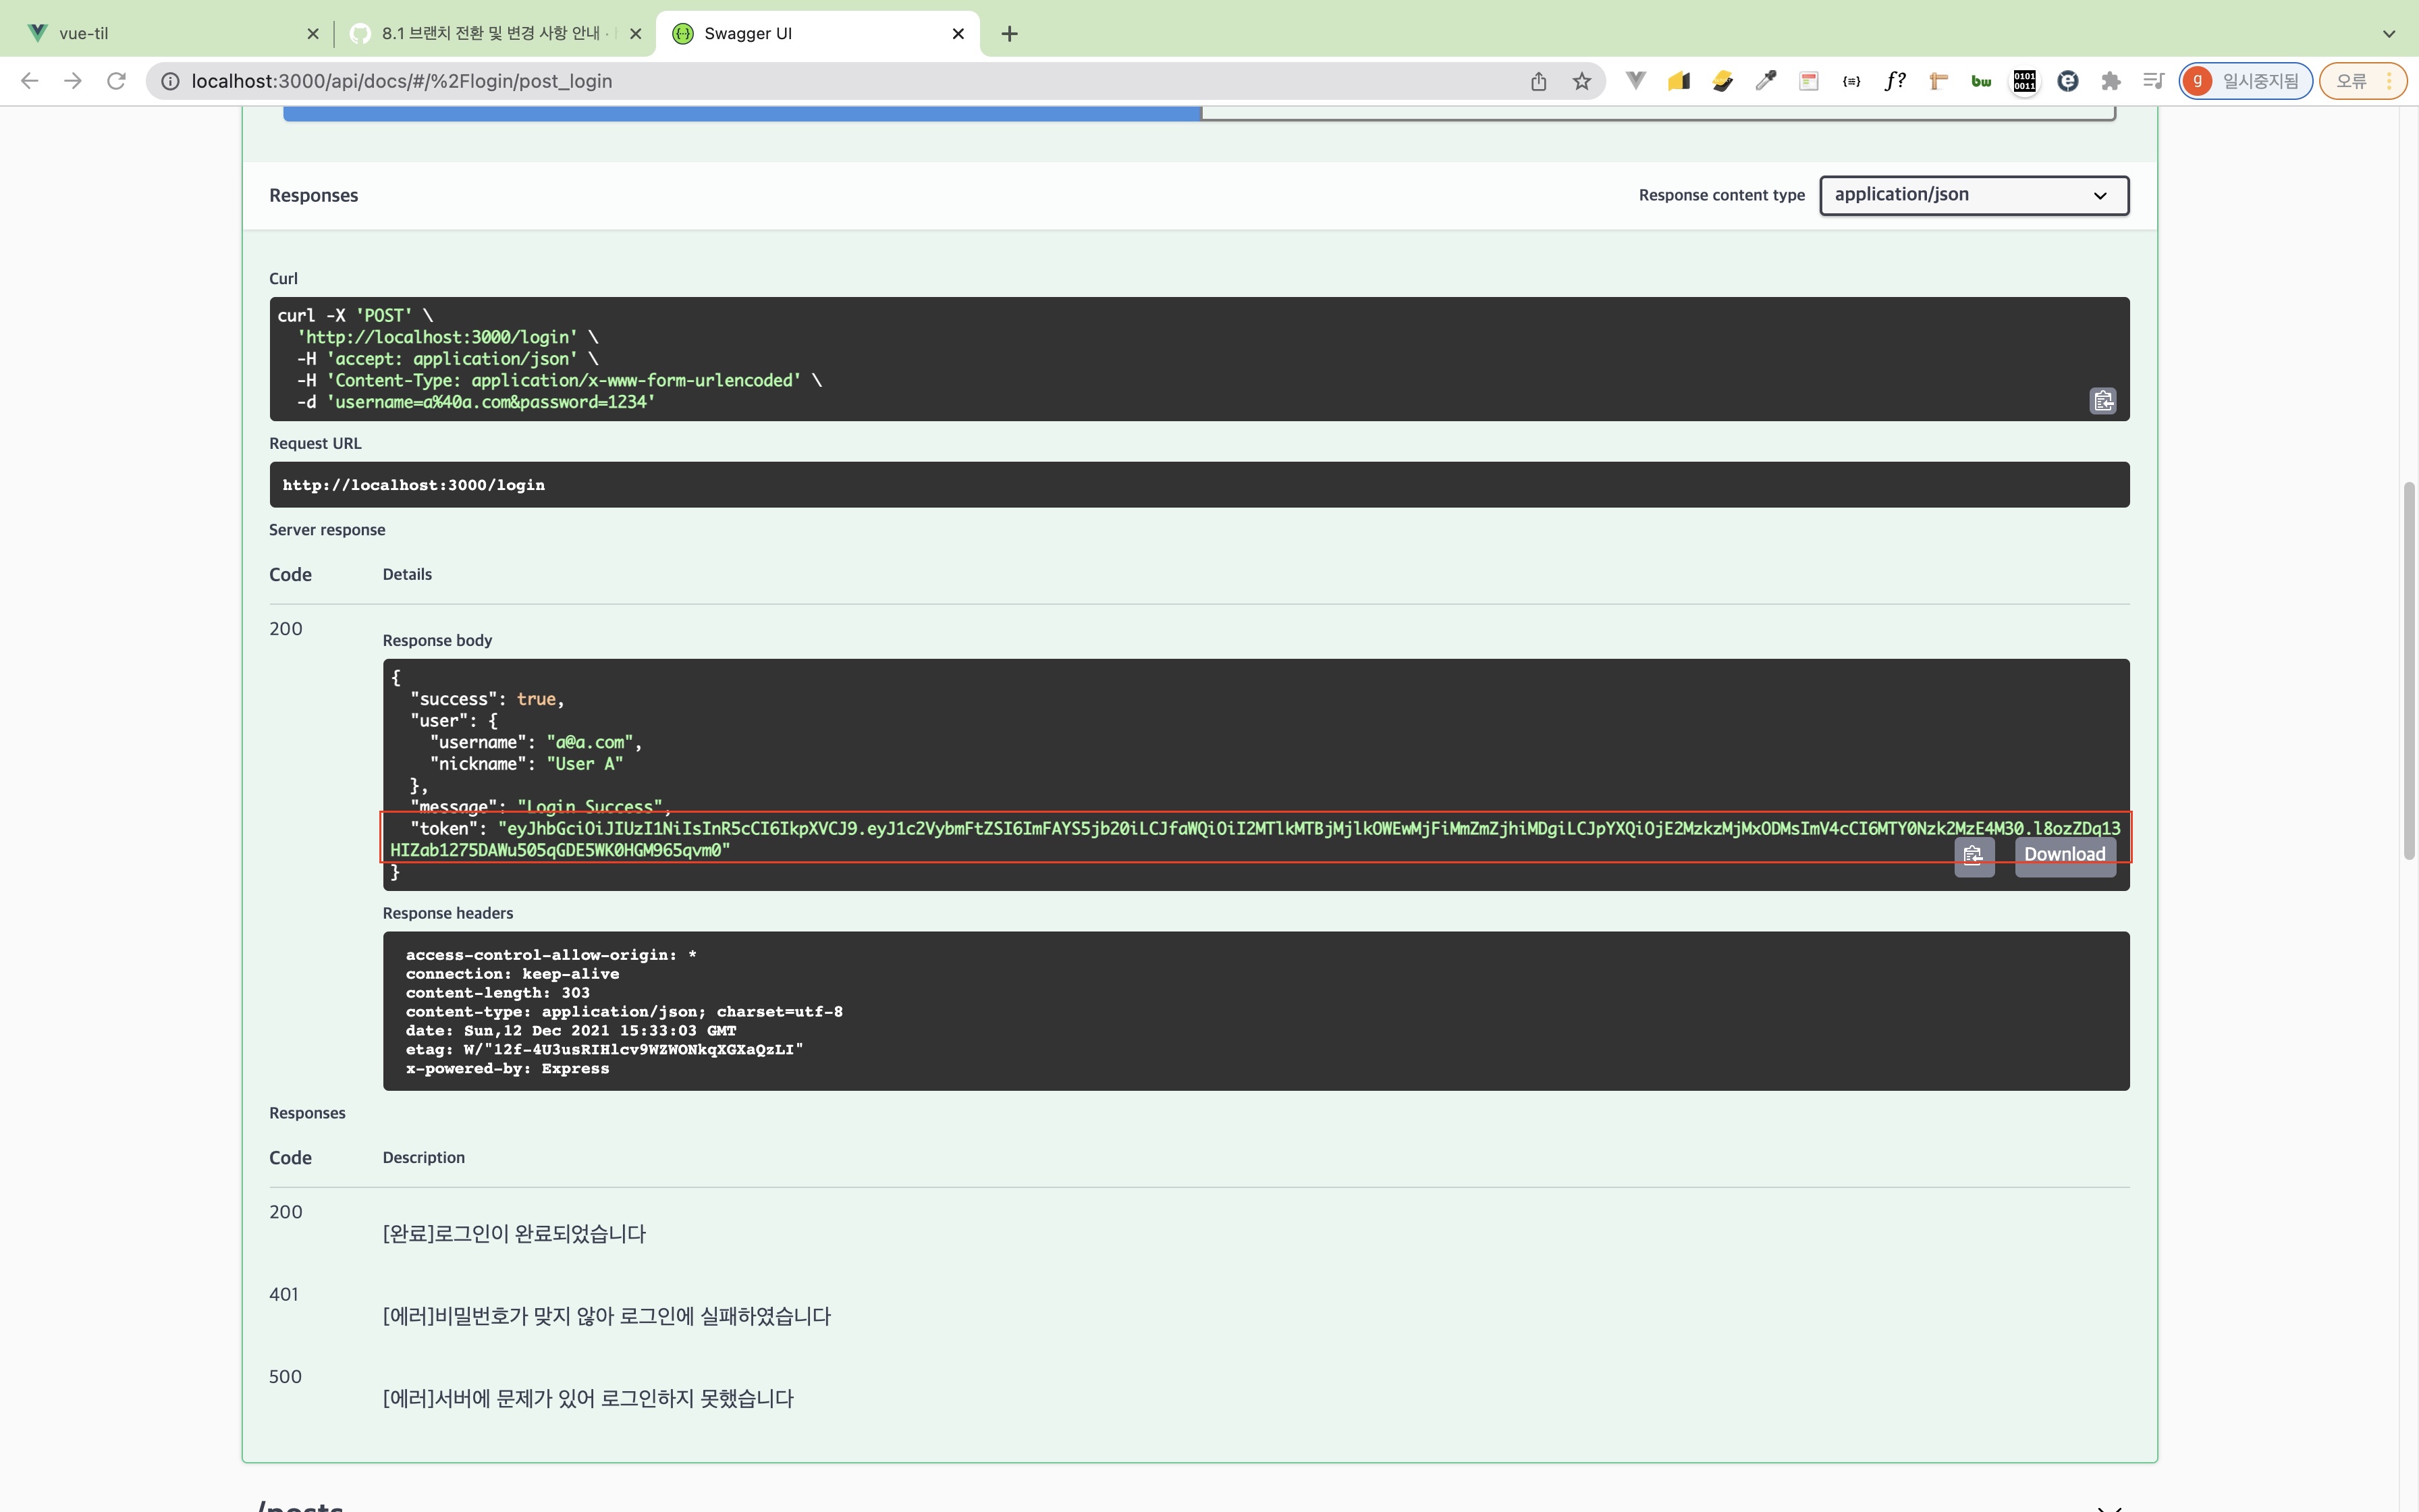2419x1512 pixels.
Task: Reload the current page
Action: point(117,81)
